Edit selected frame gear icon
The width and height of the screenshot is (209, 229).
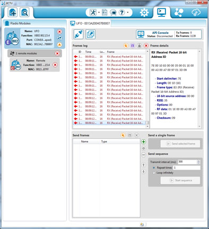(144, 148)
